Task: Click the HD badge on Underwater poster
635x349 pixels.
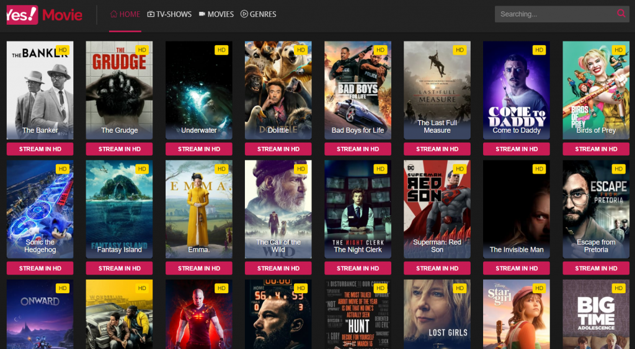Action: coord(221,50)
